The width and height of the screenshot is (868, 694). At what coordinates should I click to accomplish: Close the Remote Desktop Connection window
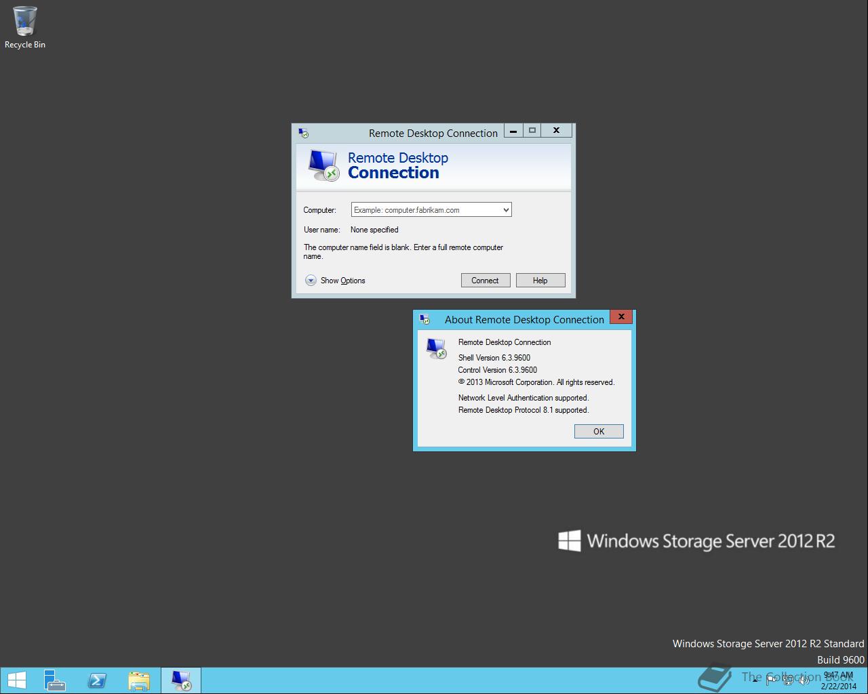click(x=556, y=131)
